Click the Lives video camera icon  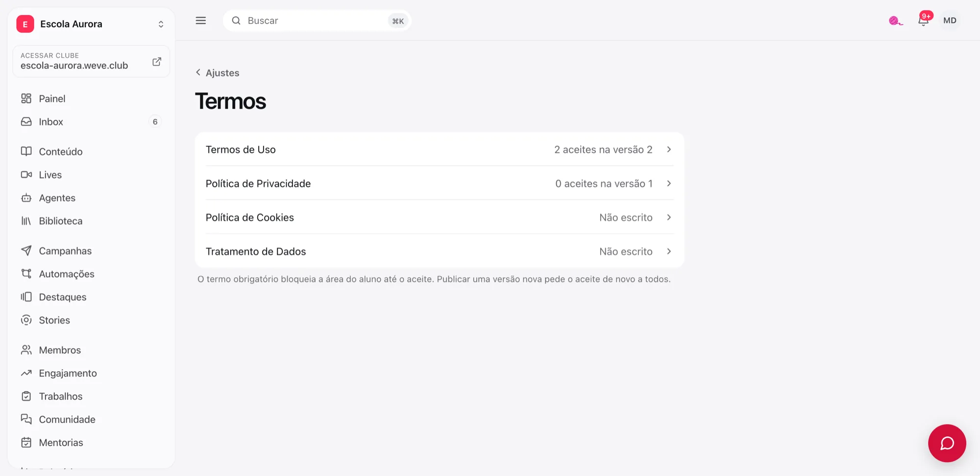(26, 174)
